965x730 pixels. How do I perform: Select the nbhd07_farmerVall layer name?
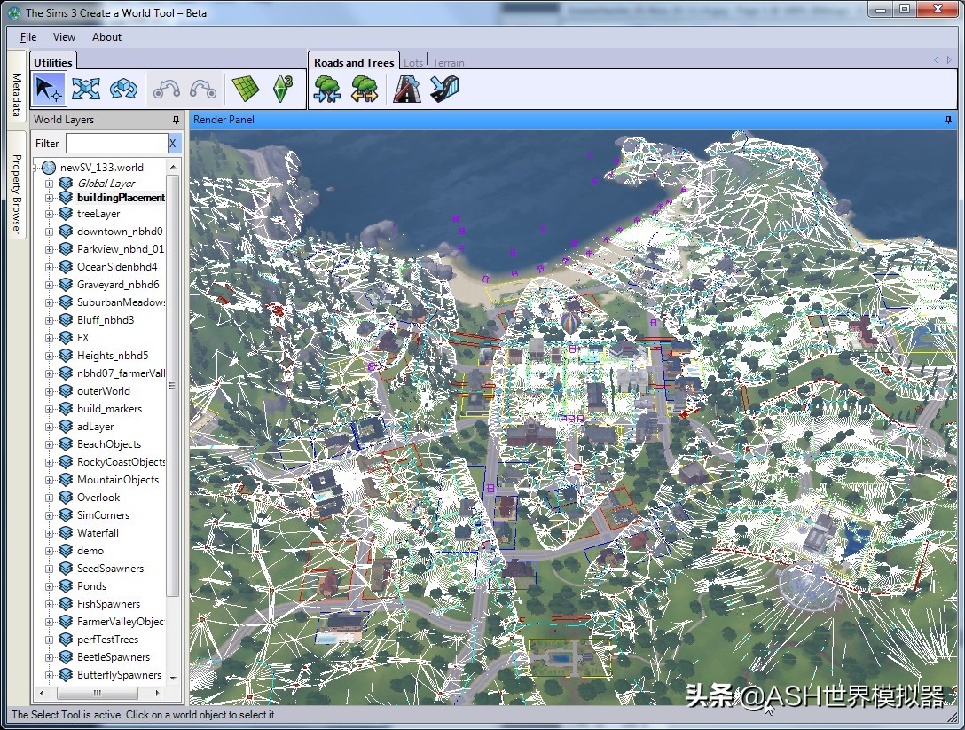121,373
